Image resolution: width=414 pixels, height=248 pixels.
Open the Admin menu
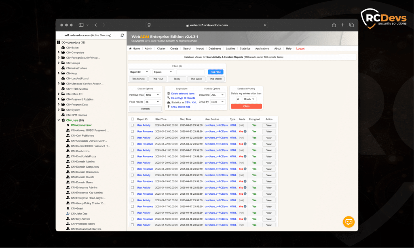coord(148,48)
